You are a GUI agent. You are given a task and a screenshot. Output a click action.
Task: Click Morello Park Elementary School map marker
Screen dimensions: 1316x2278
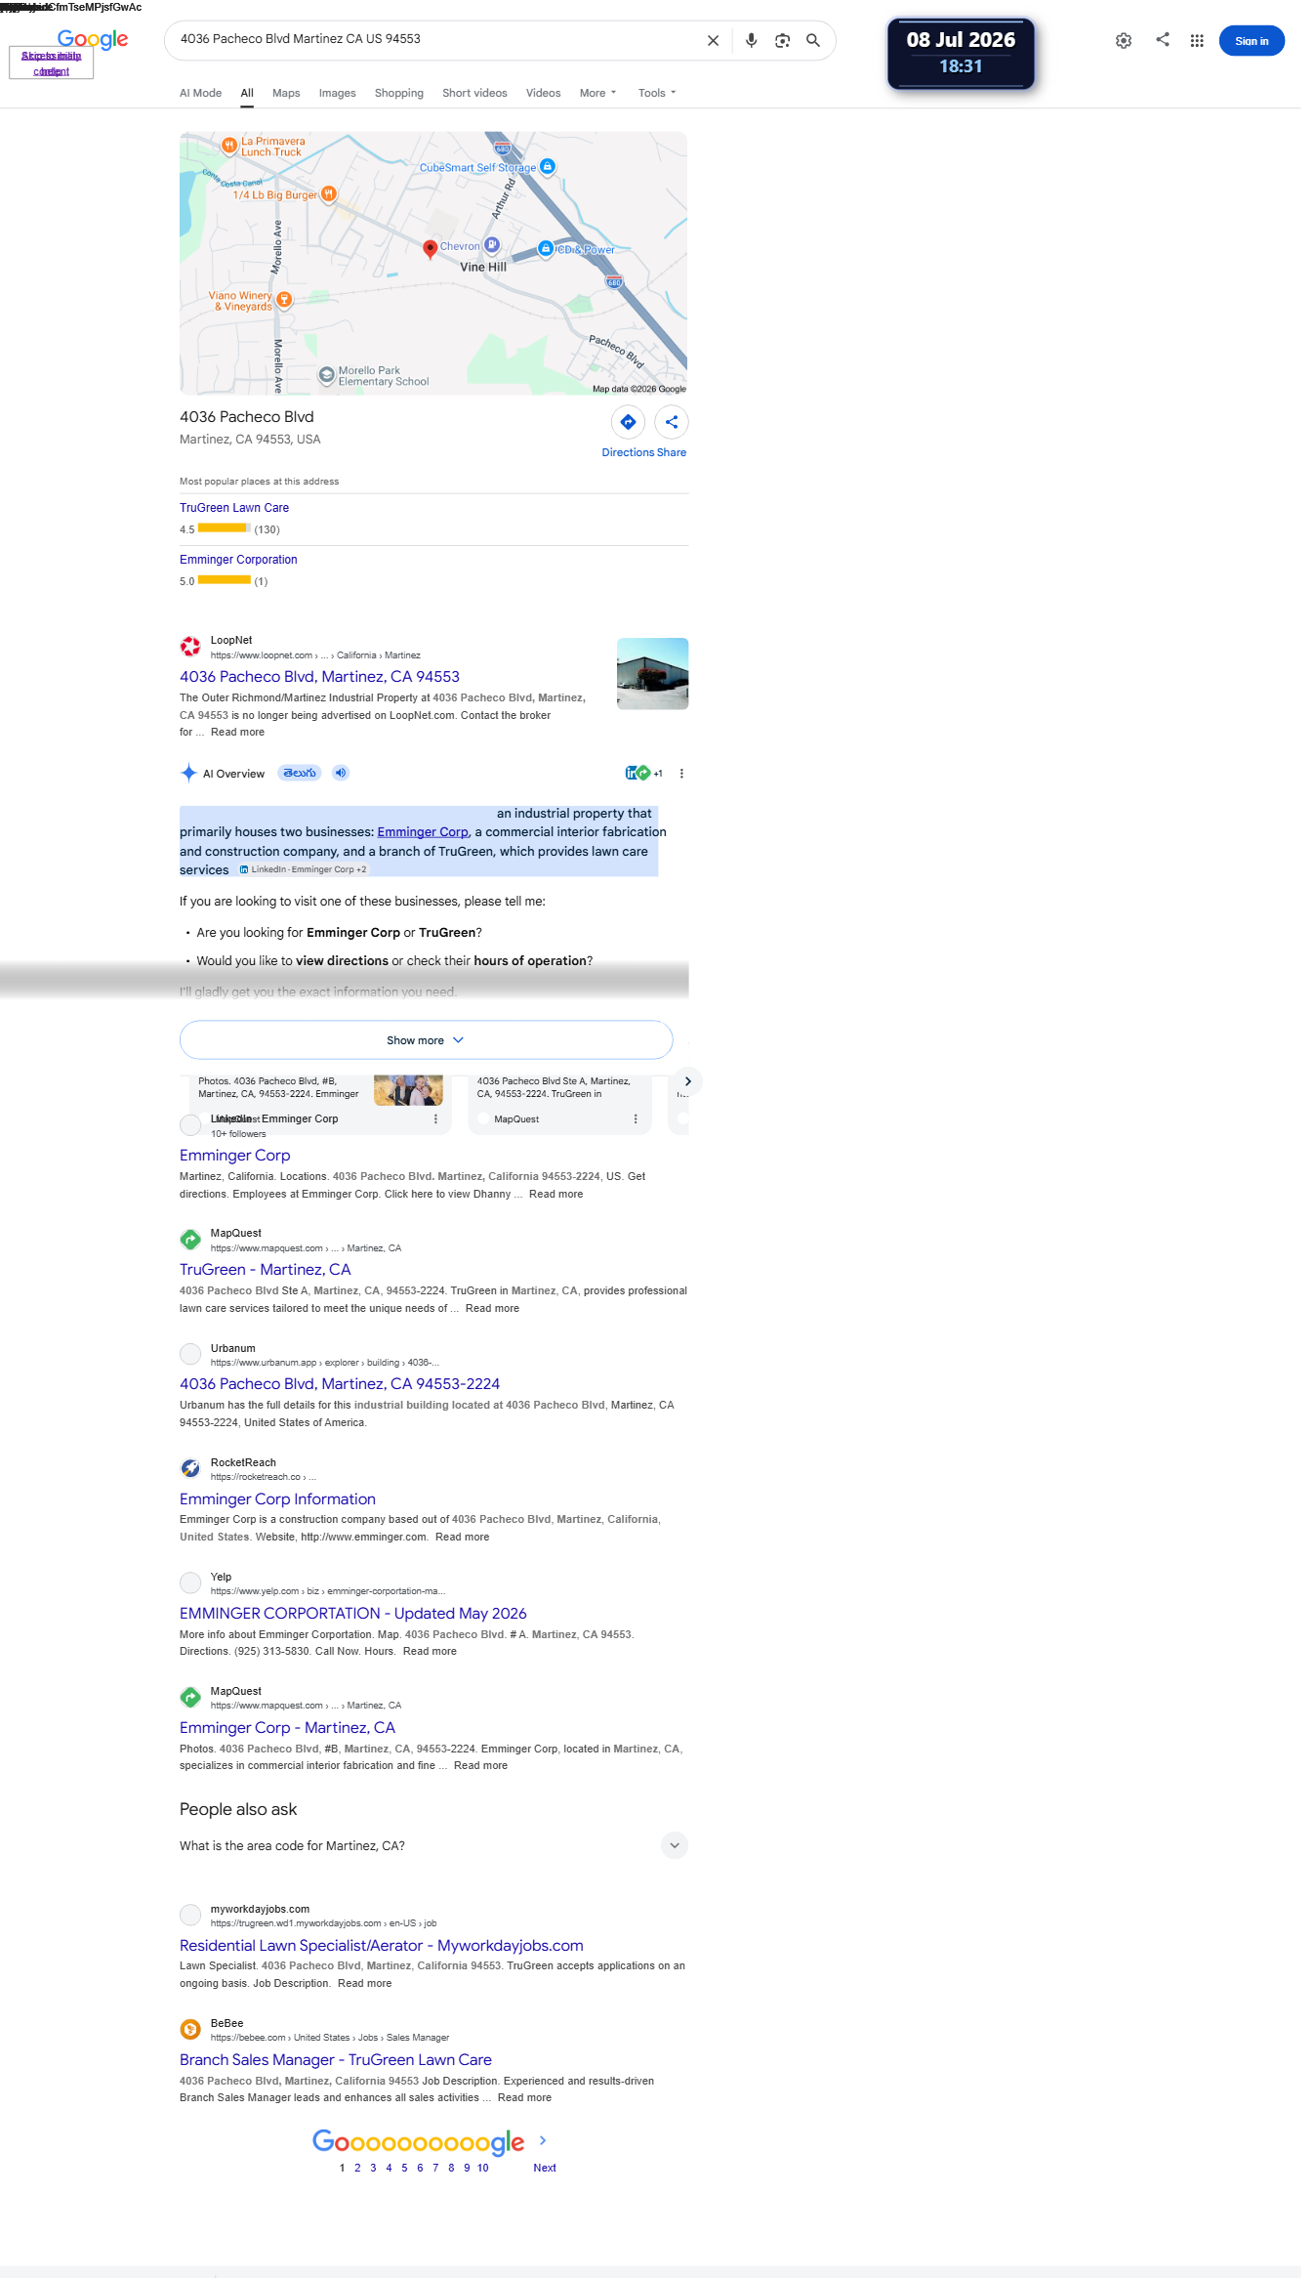(x=327, y=375)
